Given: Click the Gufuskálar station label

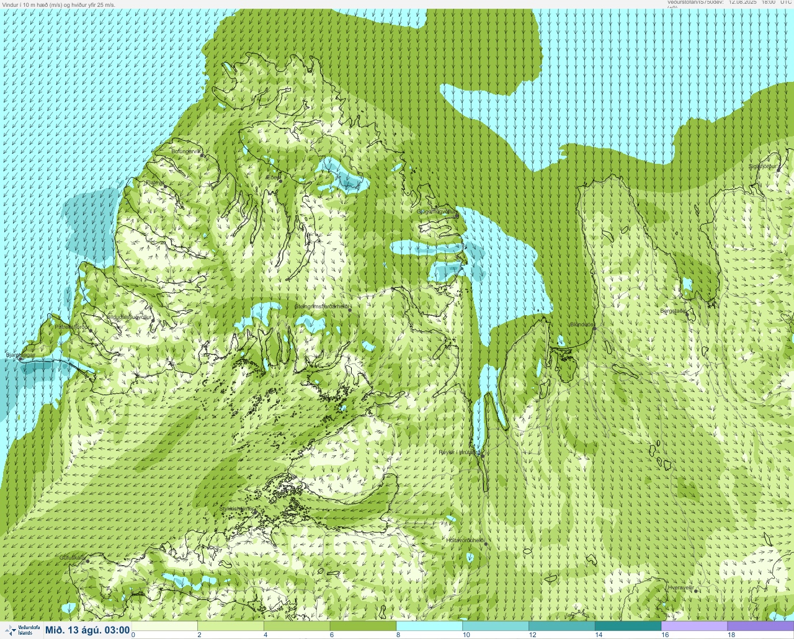Looking at the screenshot, I should pyautogui.click(x=72, y=558).
